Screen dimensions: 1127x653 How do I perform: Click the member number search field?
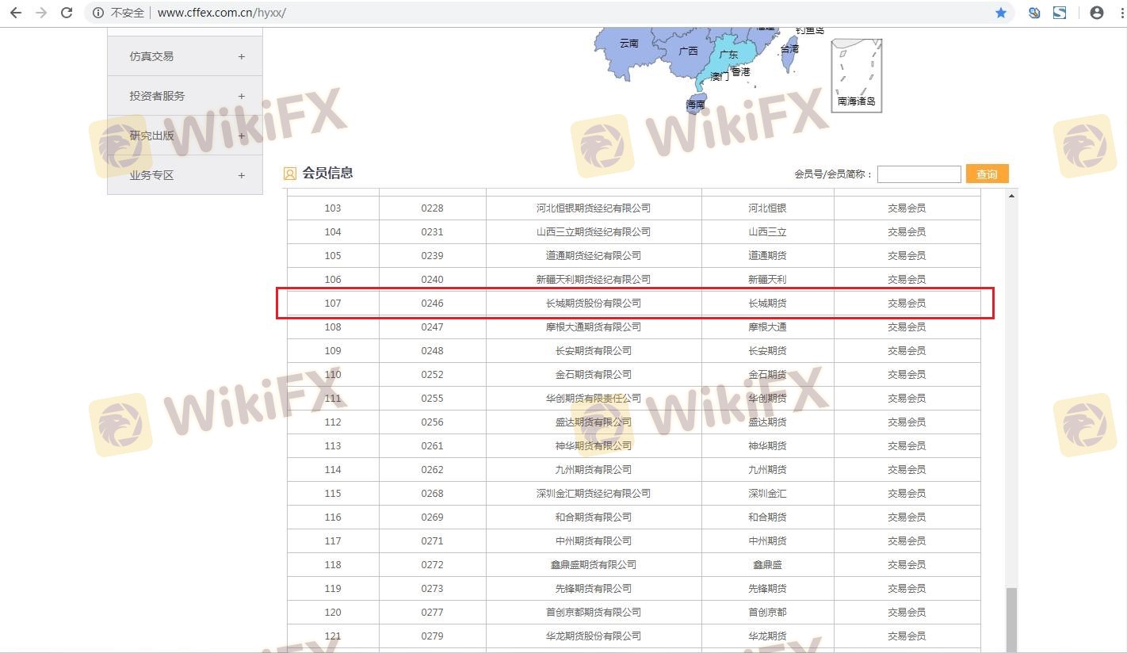(919, 174)
